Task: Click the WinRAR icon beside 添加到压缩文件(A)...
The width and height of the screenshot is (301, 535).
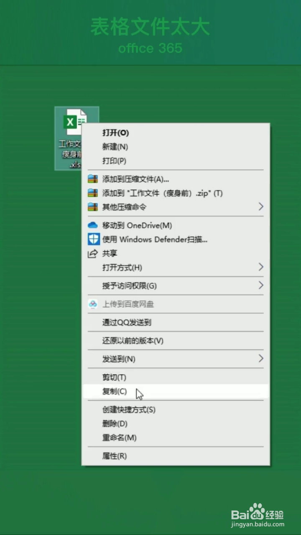Action: [92, 179]
